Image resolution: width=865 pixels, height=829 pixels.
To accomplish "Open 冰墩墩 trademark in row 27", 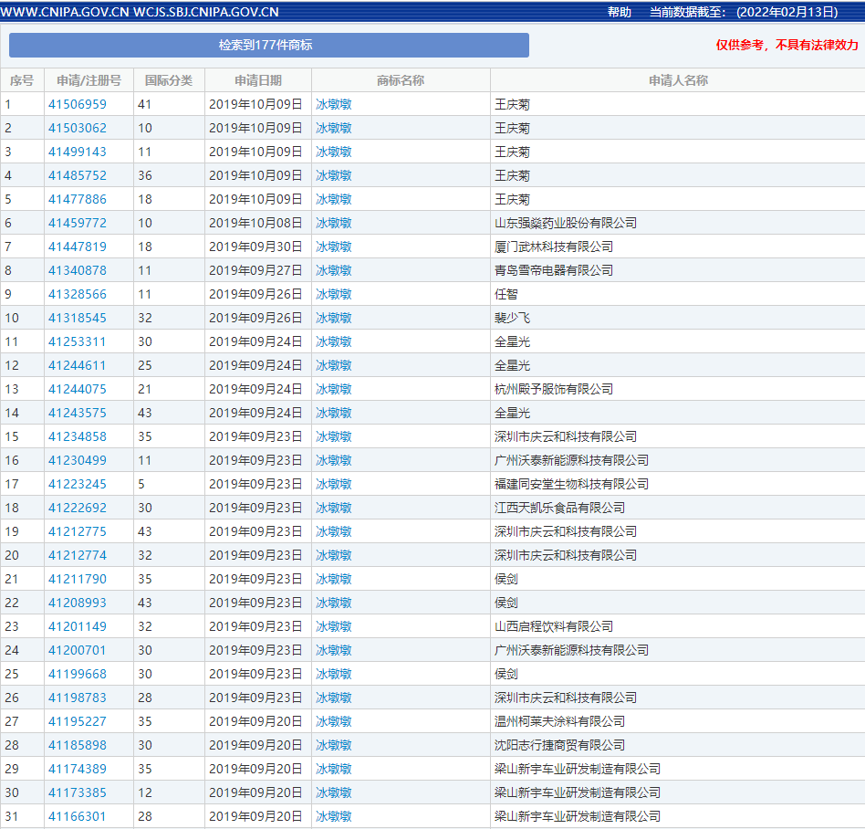I will click(334, 721).
